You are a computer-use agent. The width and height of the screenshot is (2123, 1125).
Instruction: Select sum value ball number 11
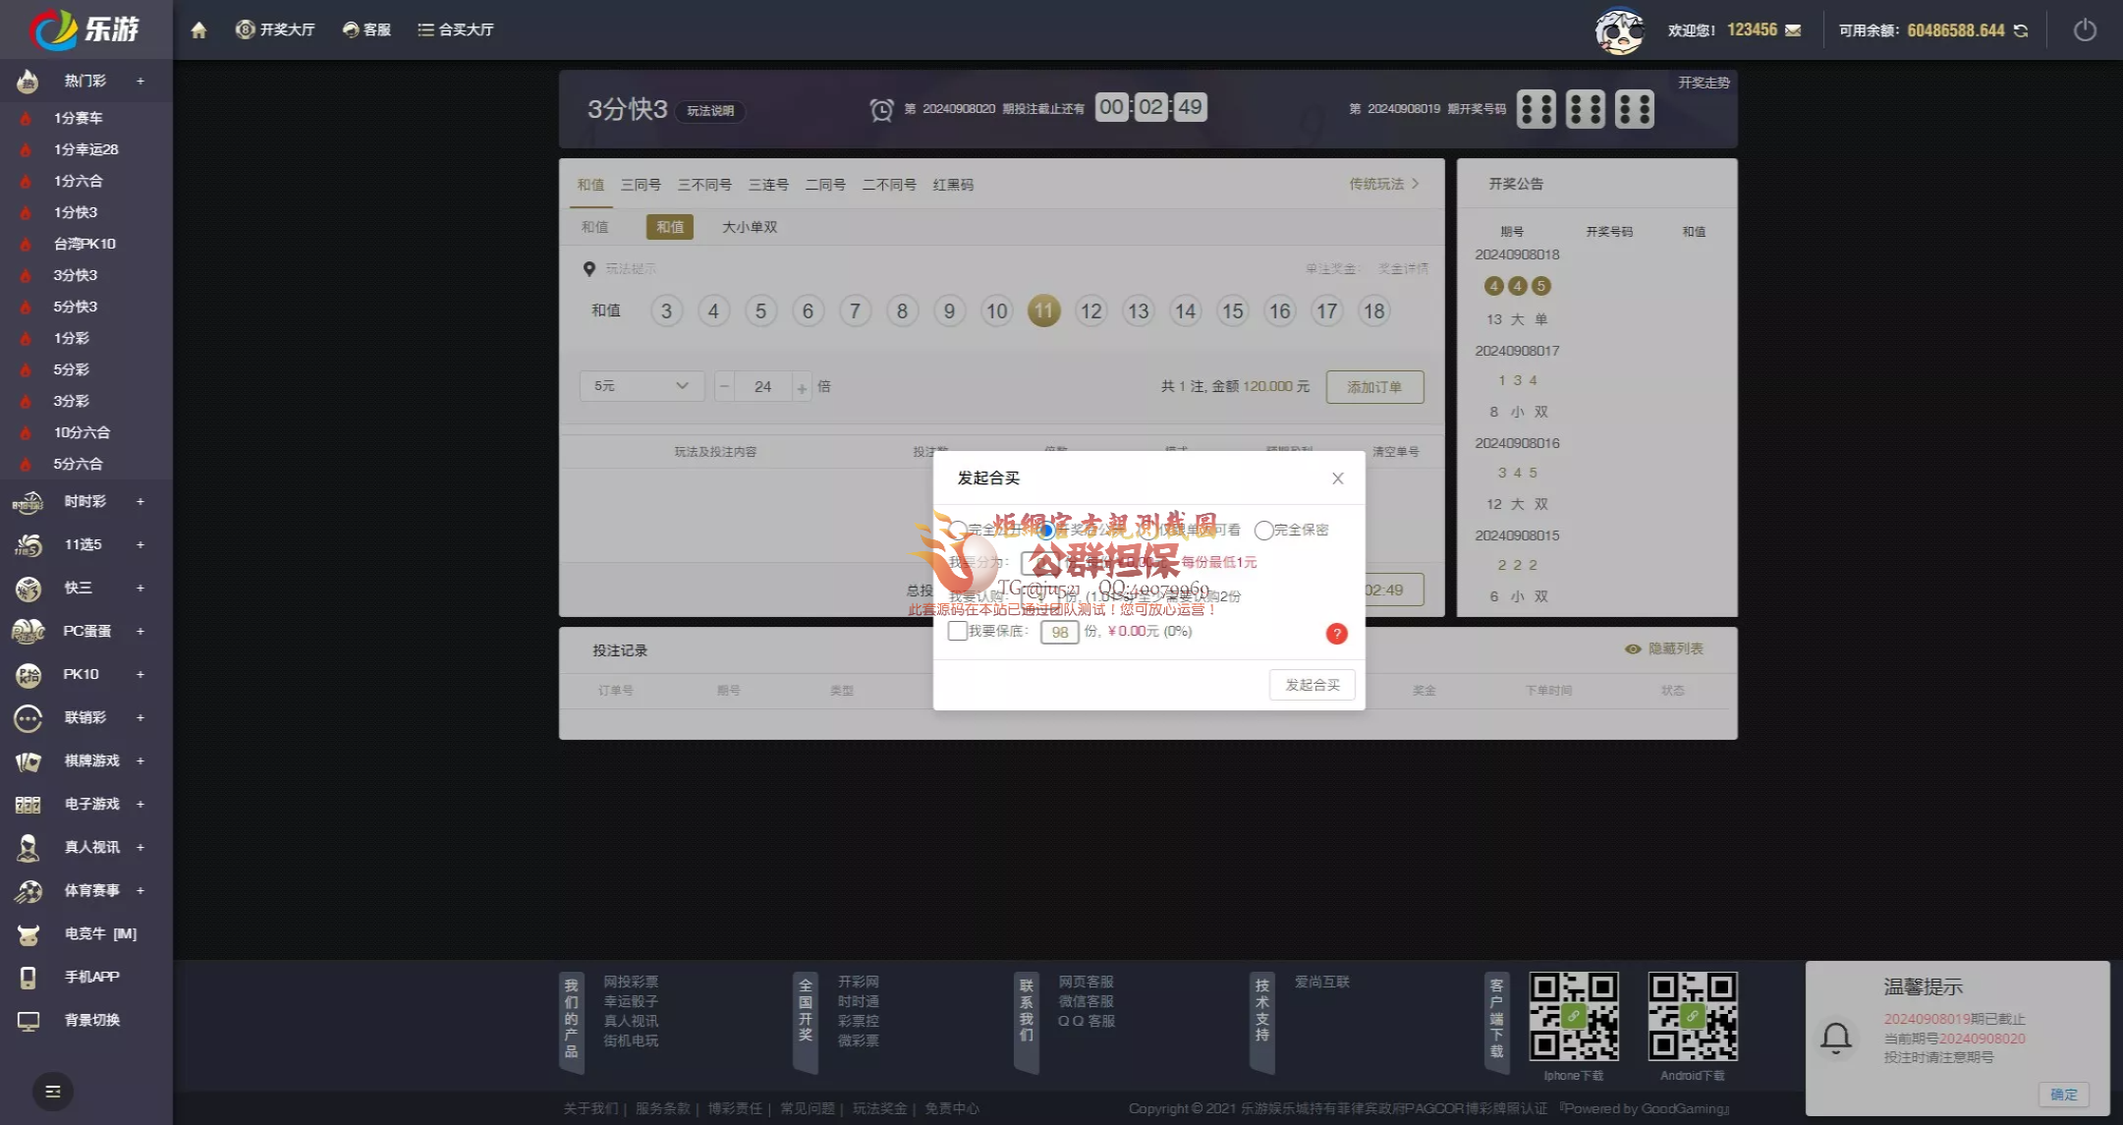1043,310
